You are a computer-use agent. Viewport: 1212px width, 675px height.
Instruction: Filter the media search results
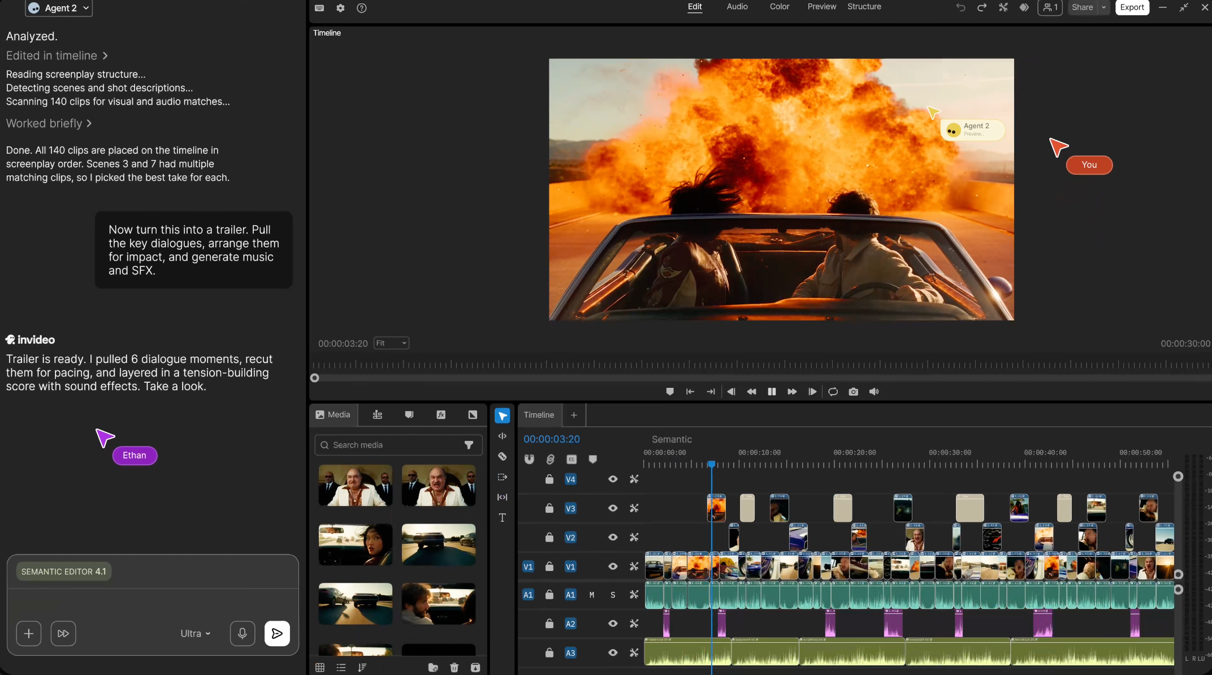pos(469,445)
